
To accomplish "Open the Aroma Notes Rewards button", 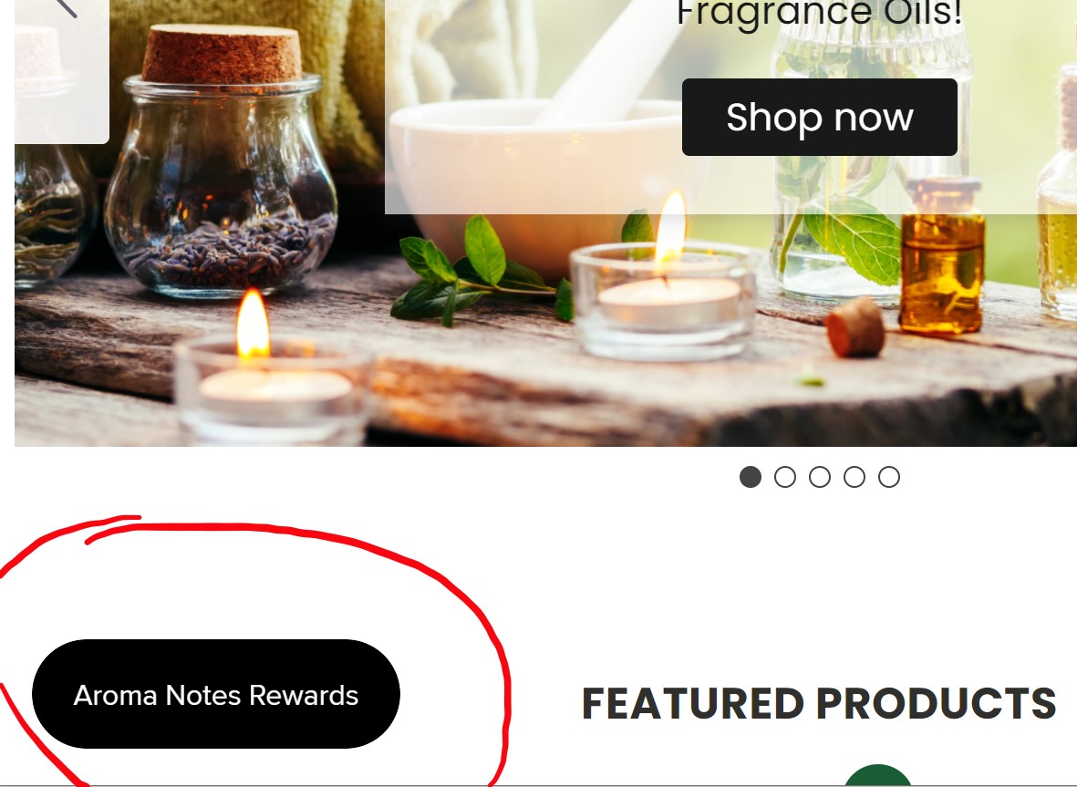I will [x=216, y=694].
